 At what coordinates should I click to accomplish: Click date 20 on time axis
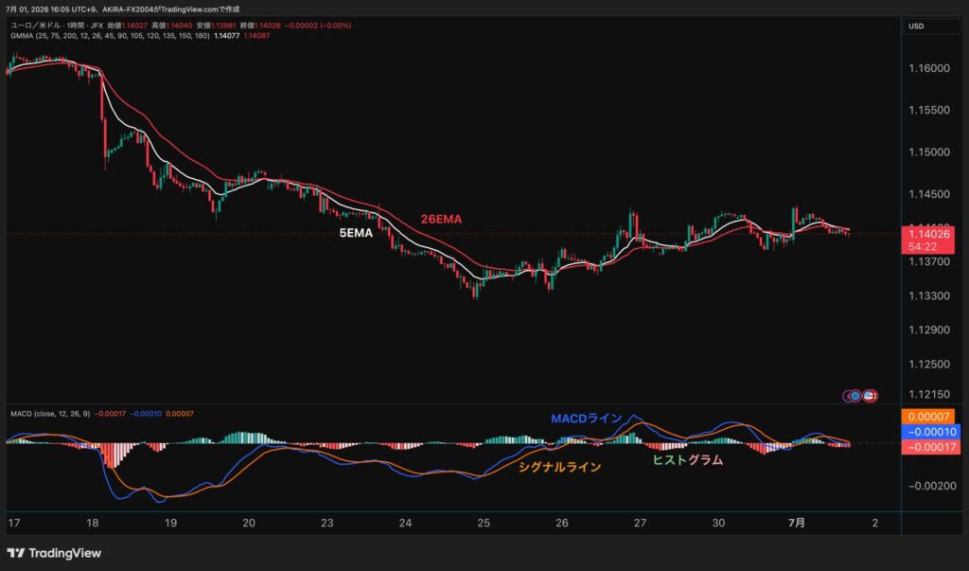(x=249, y=524)
